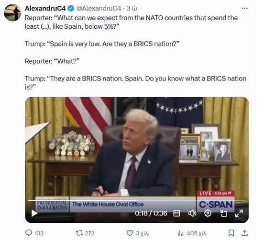Click the video frame of the Oval Office
264x240 pixels.
[137, 147]
